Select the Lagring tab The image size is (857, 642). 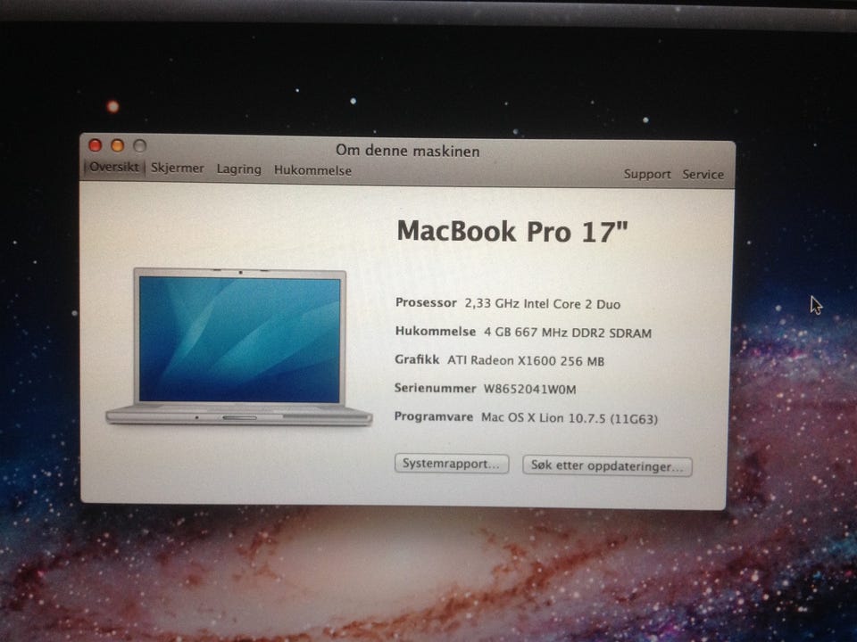click(239, 169)
